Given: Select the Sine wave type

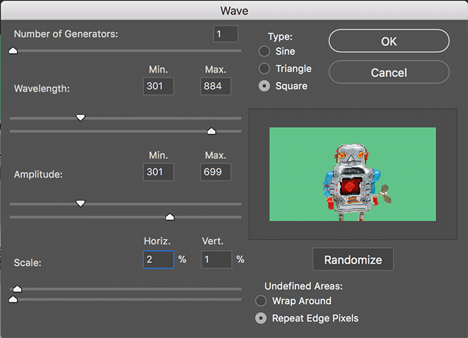Looking at the screenshot, I should pyautogui.click(x=264, y=52).
